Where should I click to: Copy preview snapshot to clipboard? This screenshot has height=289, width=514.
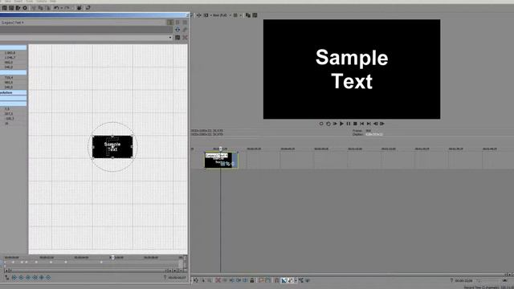pos(248,15)
